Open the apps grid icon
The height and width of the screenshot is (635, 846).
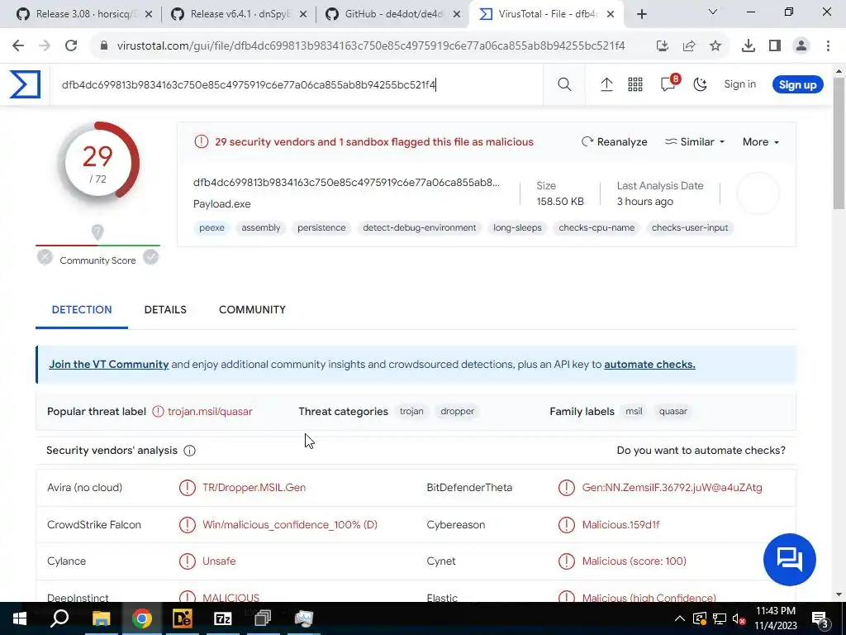click(635, 84)
